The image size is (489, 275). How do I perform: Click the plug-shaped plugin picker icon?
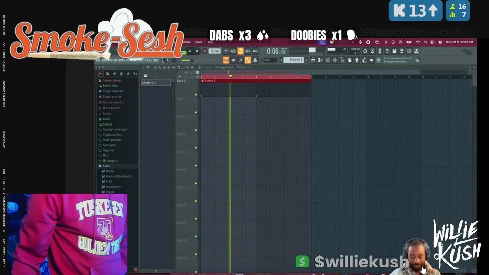[x=357, y=60]
